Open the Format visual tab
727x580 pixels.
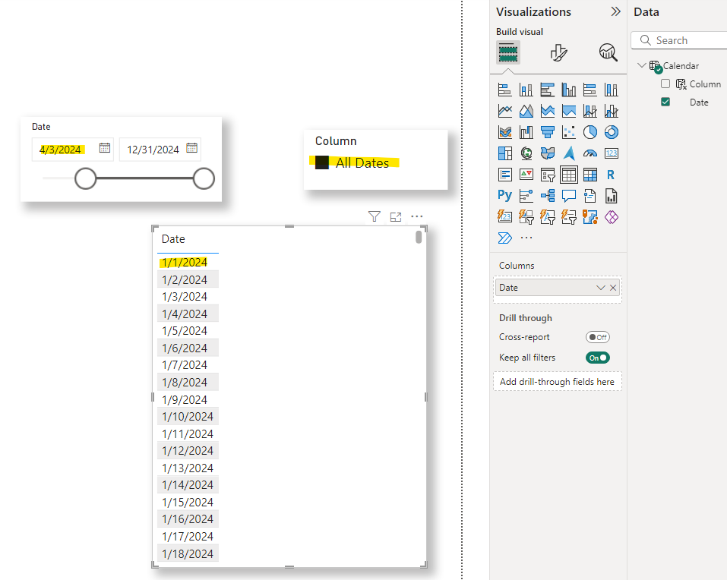coord(558,52)
